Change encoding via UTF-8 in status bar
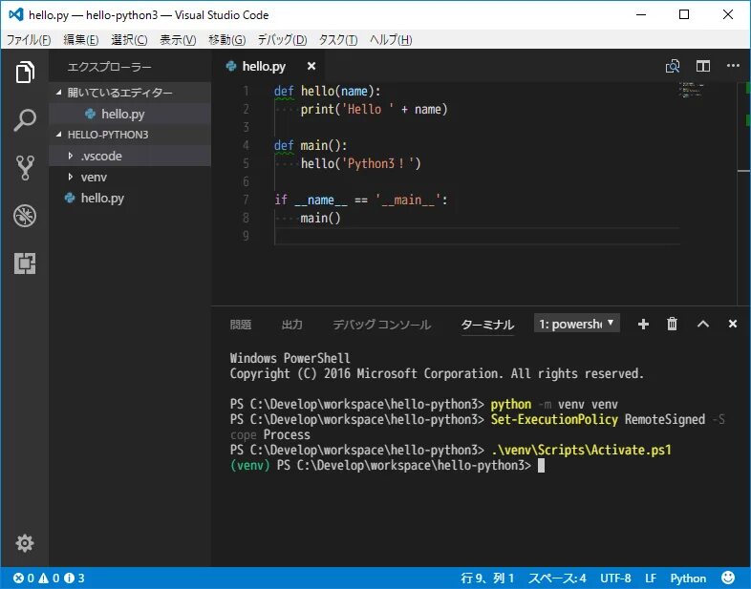The height and width of the screenshot is (589, 751). pyautogui.click(x=615, y=578)
